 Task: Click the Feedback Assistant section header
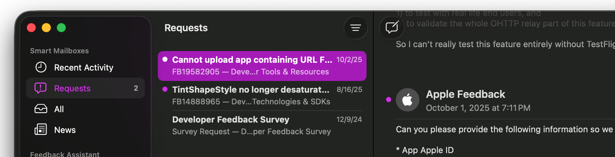point(65,154)
